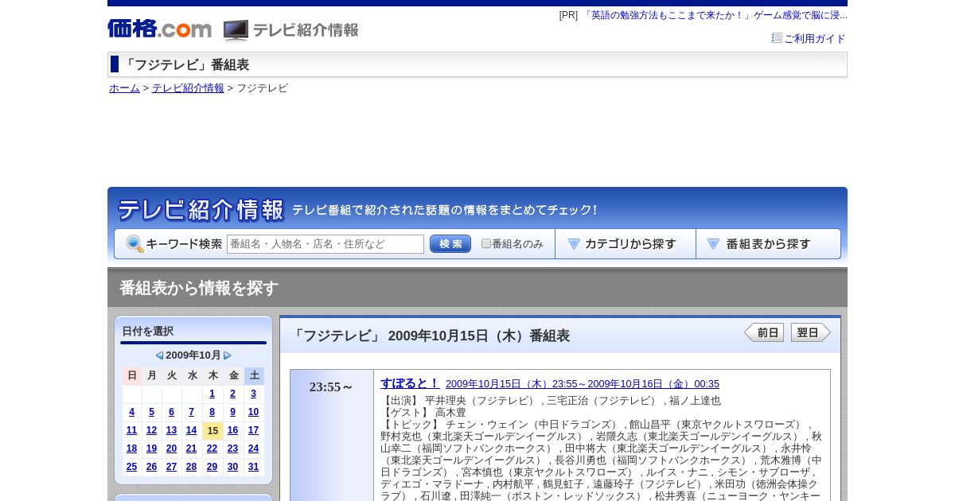
Task: Click the 検索 search button
Action: (x=450, y=244)
